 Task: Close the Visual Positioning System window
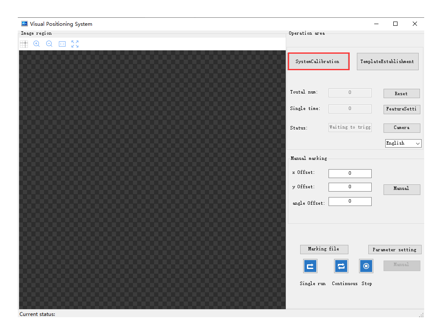pyautogui.click(x=414, y=24)
